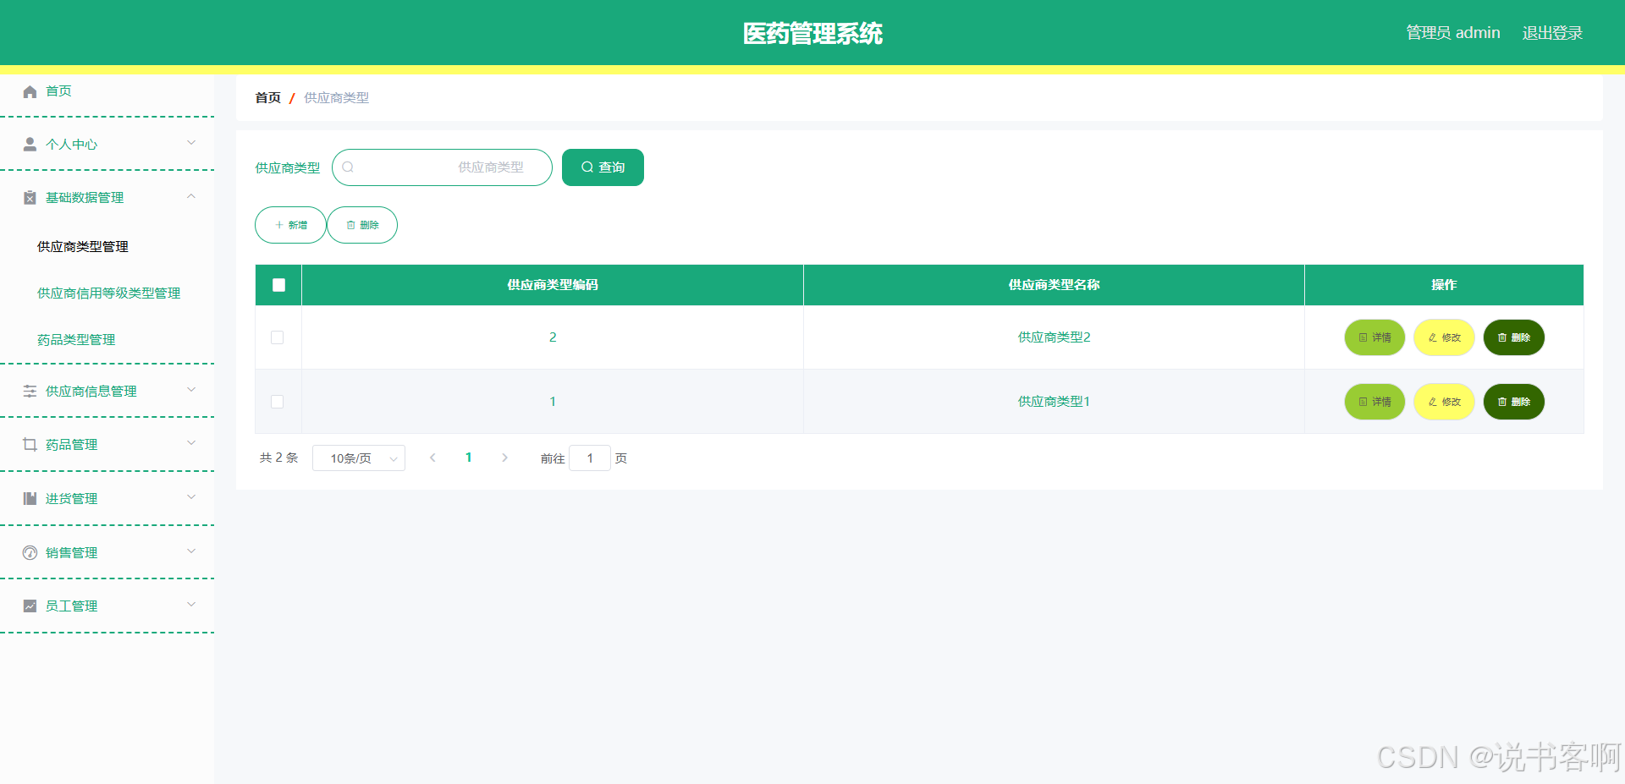Screen dimensions: 1625x784
Task: Open the 10条/页 page size dropdown
Action: tap(358, 458)
